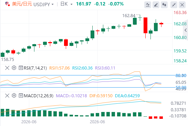Close the chart with the X icon
The width and height of the screenshot is (188, 126).
click(x=182, y=5)
